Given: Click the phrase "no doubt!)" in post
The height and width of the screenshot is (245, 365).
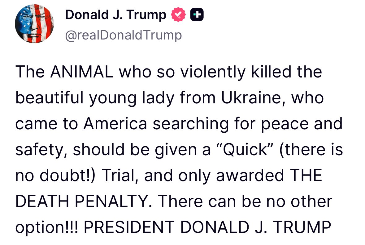Looking at the screenshot, I should [x=55, y=176].
